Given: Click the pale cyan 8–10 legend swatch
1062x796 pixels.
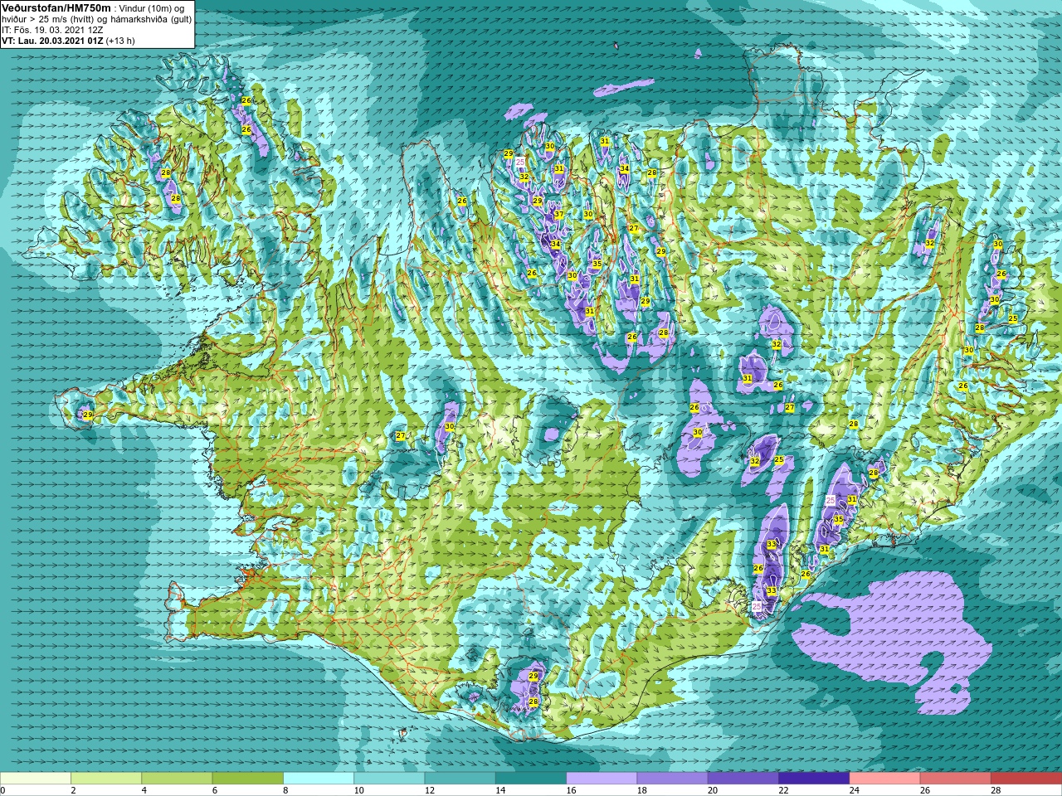Looking at the screenshot, I should (319, 779).
